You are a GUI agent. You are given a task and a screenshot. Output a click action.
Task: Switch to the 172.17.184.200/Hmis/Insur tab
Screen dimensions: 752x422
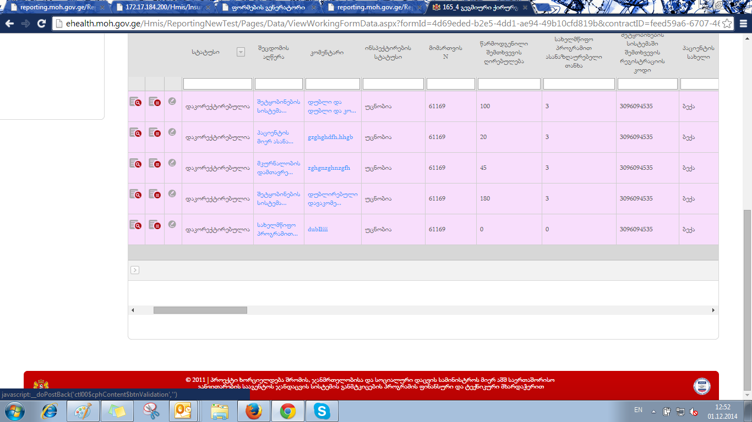[x=160, y=8]
